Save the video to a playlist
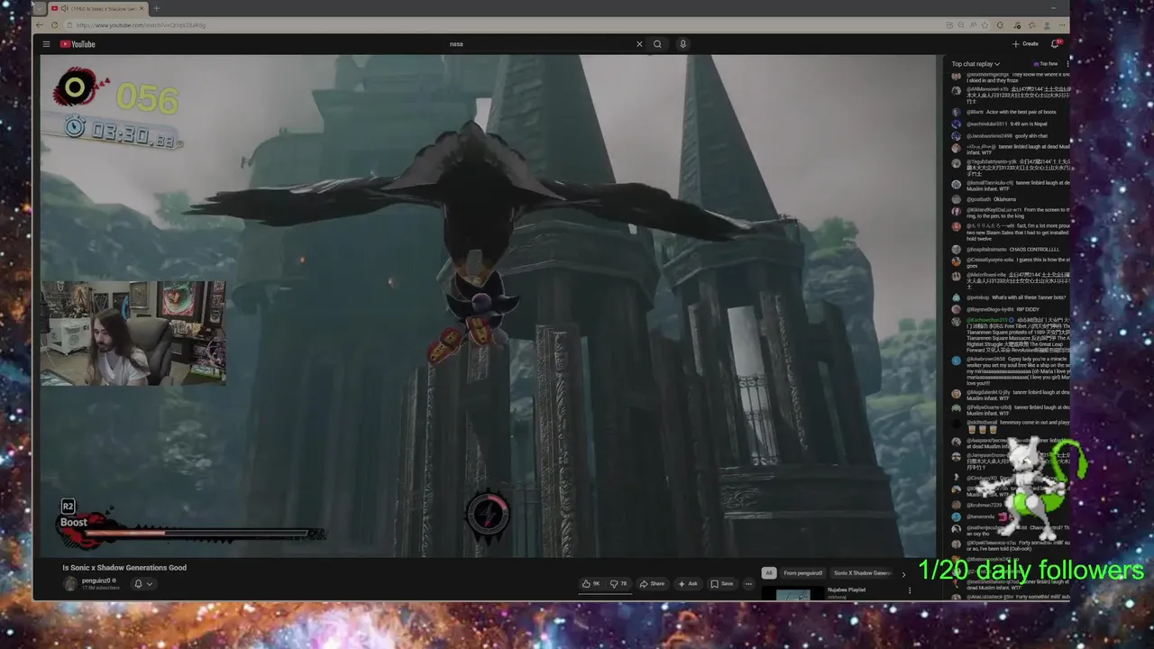 coord(721,584)
